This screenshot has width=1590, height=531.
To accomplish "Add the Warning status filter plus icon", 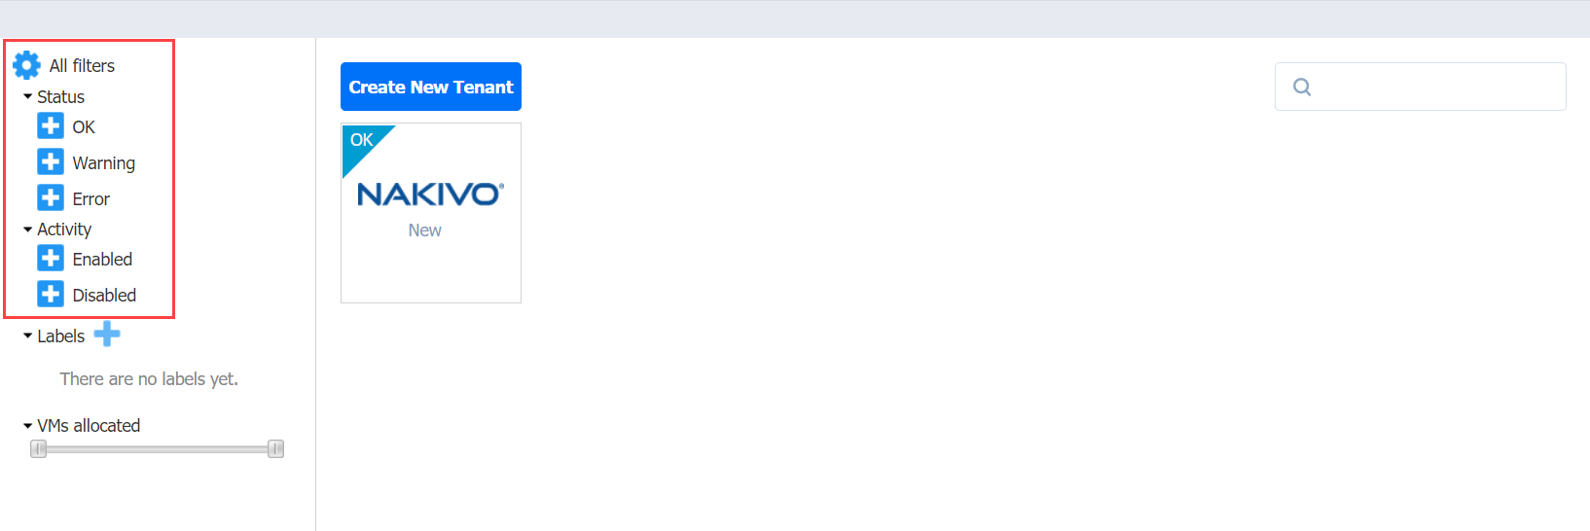I will 51,162.
